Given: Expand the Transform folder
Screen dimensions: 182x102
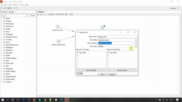Looking at the screenshot, I should (x=2, y=26).
